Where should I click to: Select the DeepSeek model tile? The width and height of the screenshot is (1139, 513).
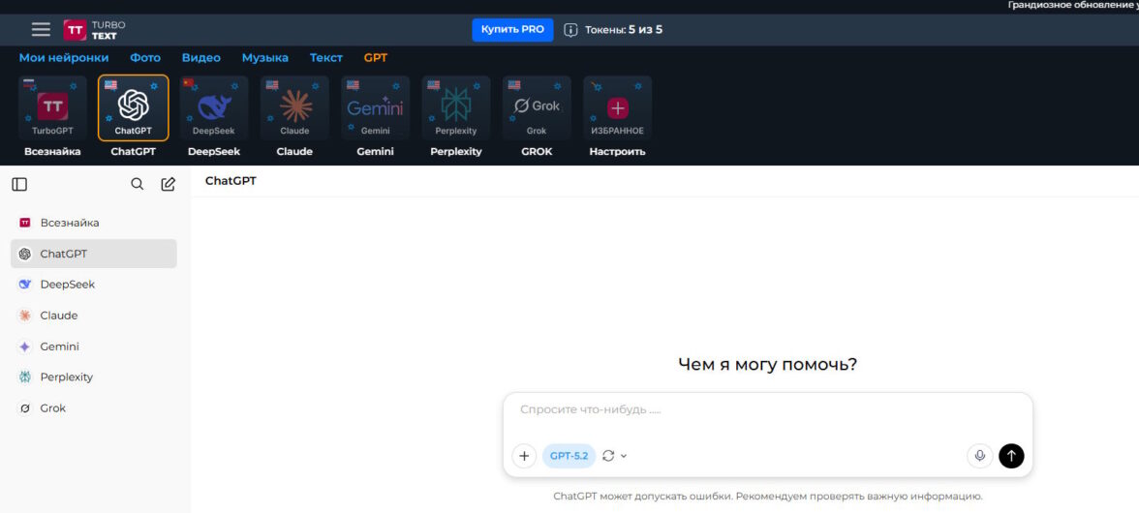(x=214, y=108)
